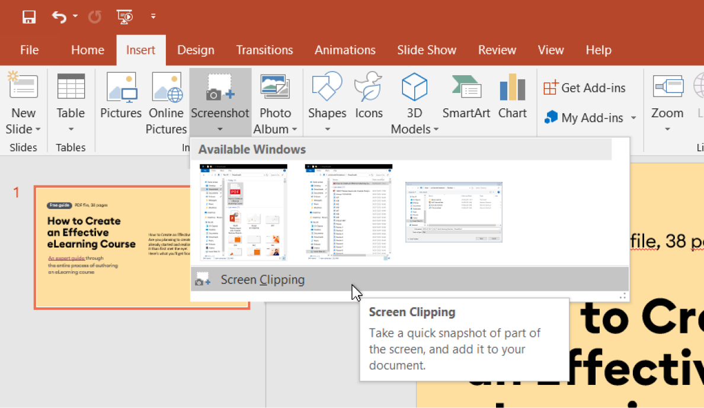Click the Undo arrow icon

[59, 17]
